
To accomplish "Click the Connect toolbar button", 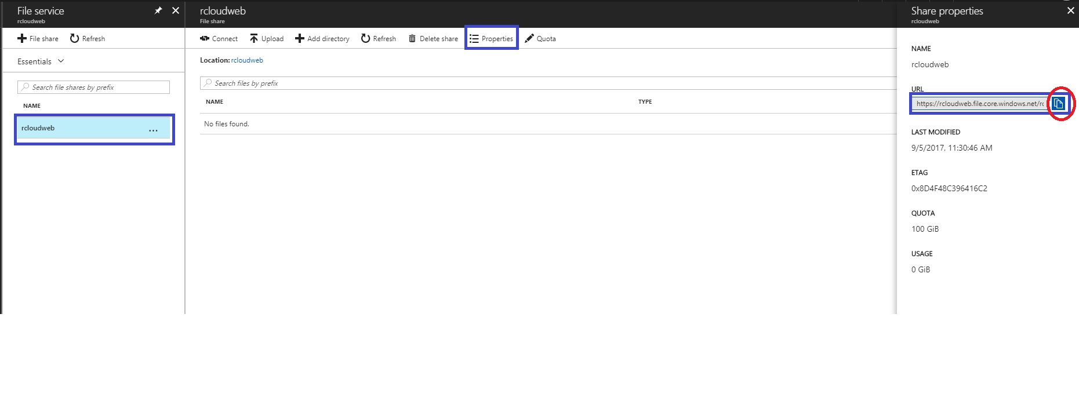I will pos(219,39).
